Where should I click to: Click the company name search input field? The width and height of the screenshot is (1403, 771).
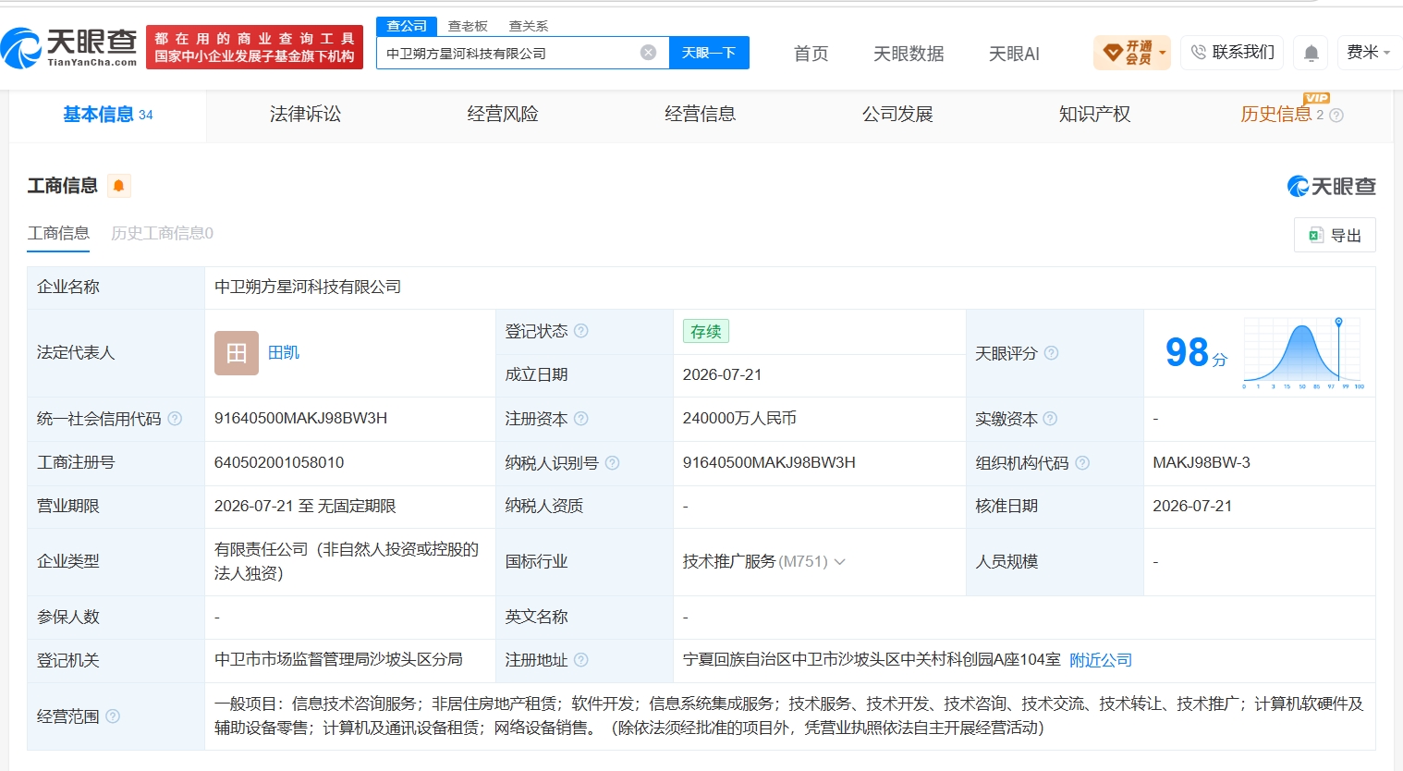(510, 53)
